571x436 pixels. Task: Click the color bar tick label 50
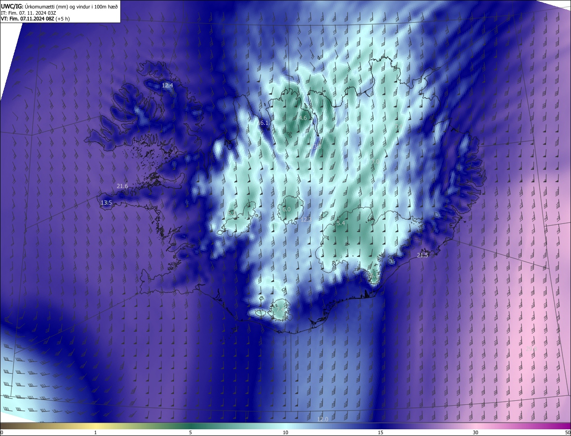click(567, 432)
